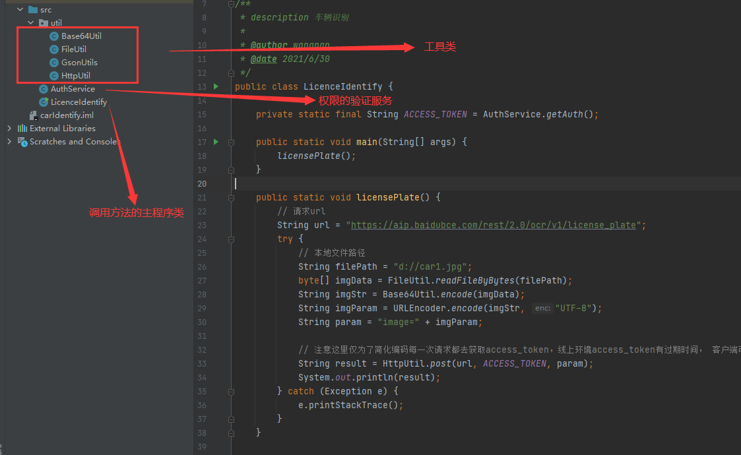Select util package label
The height and width of the screenshot is (455, 741).
pos(56,22)
